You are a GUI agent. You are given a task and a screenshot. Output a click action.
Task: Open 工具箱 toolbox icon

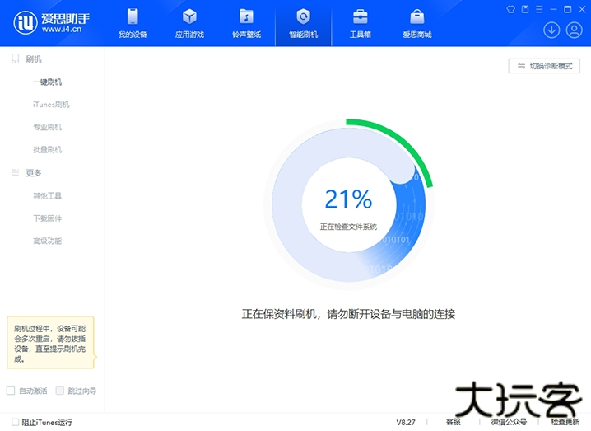361,17
